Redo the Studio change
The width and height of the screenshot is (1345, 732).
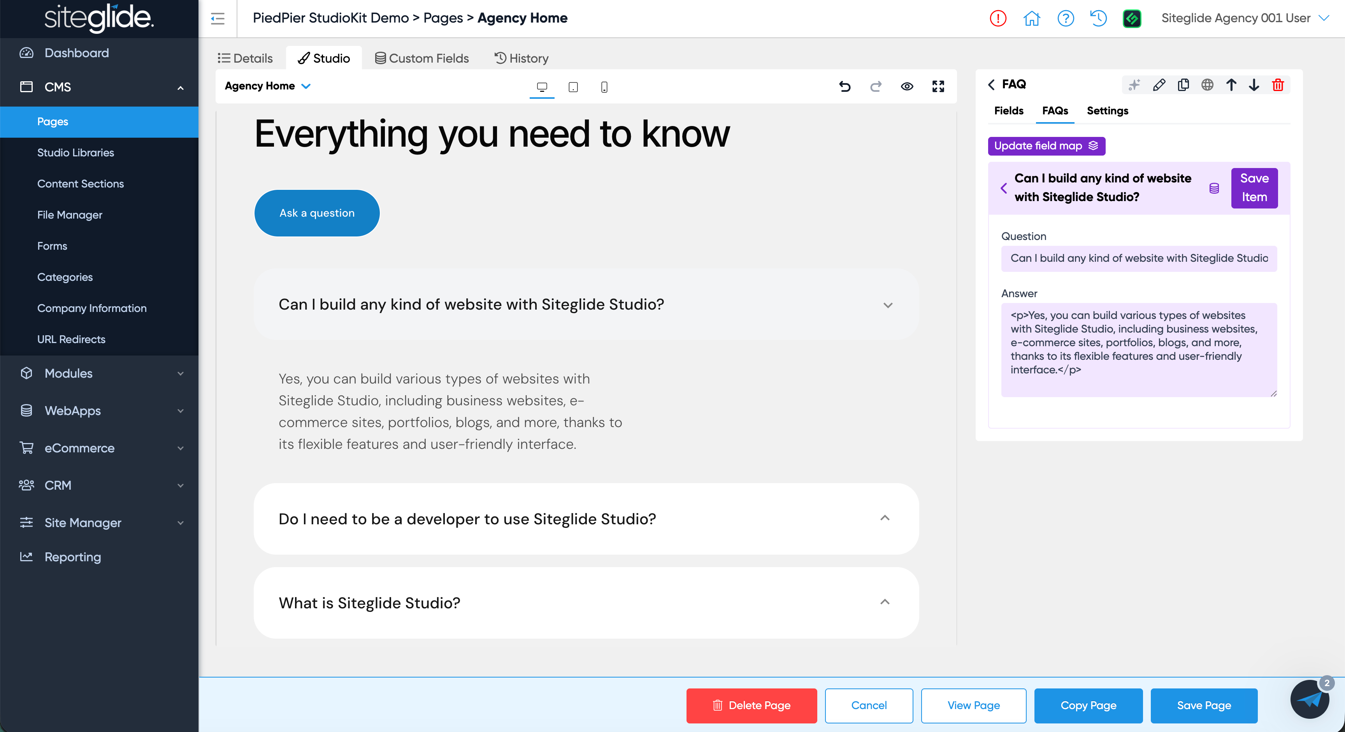(876, 86)
